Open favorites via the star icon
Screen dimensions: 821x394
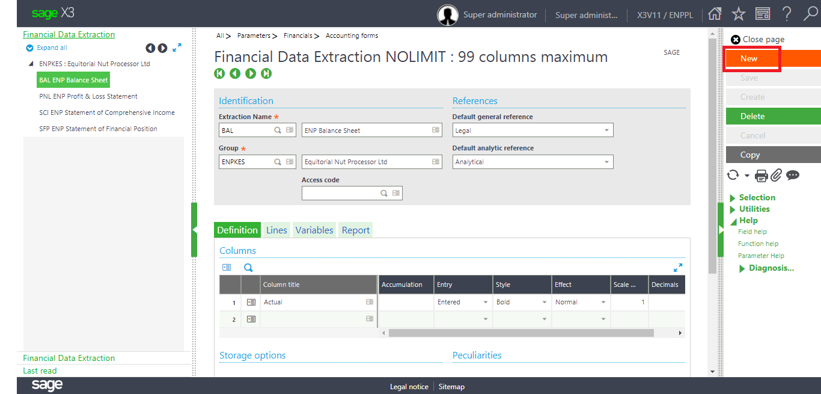(739, 13)
